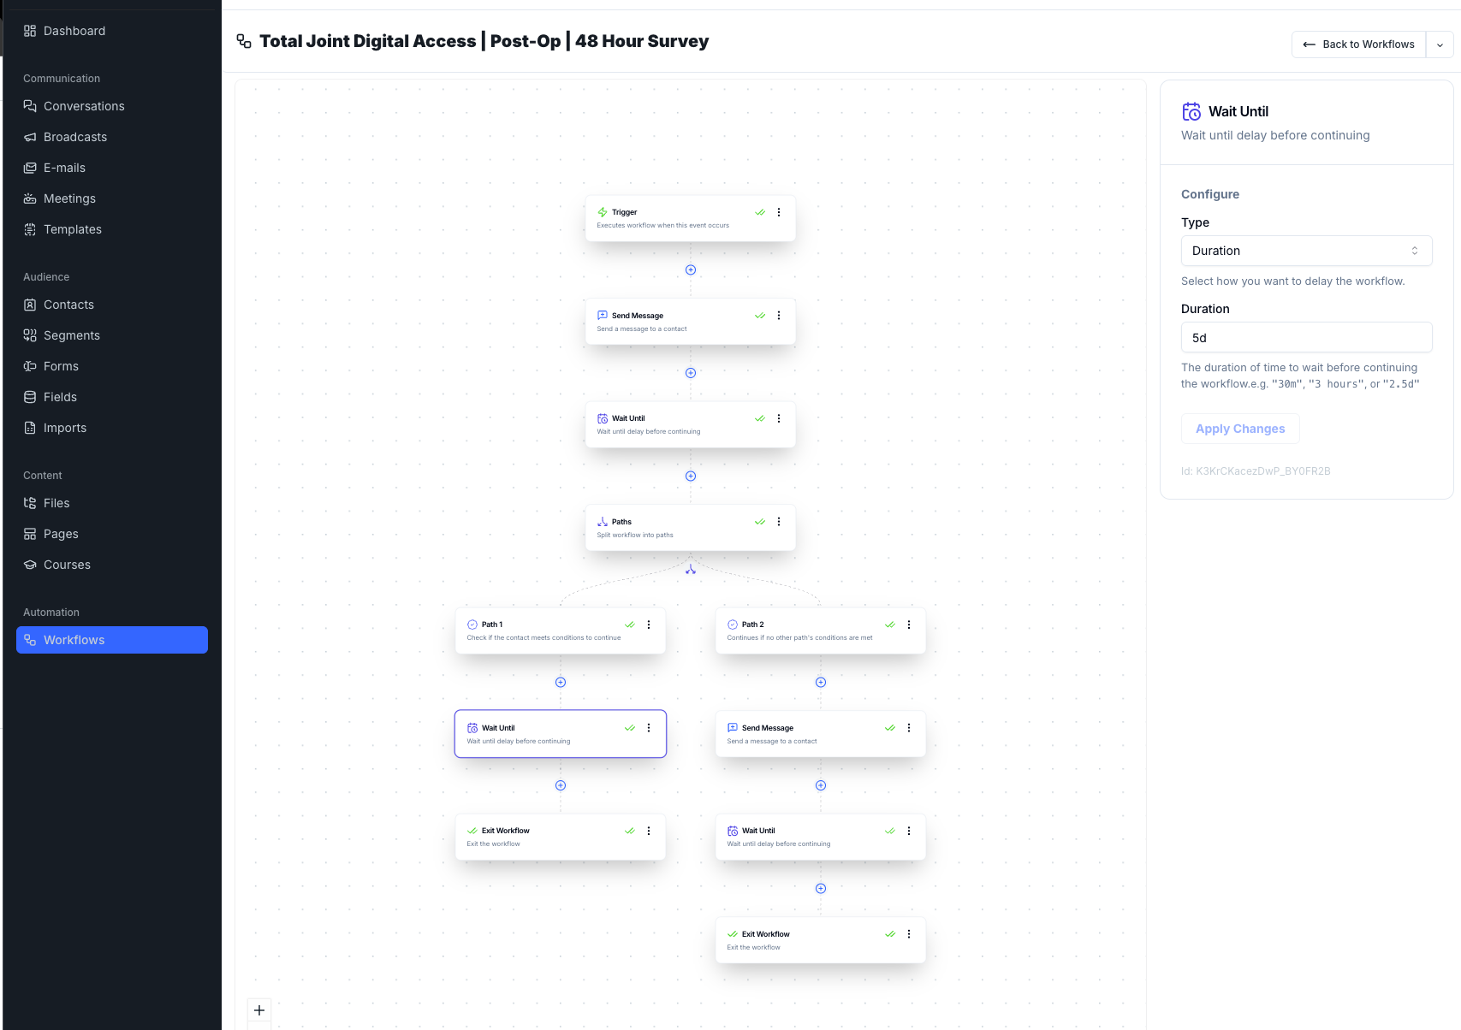Select the highlighted Workflows item
Screen dimensions: 1461x1030
click(x=112, y=640)
